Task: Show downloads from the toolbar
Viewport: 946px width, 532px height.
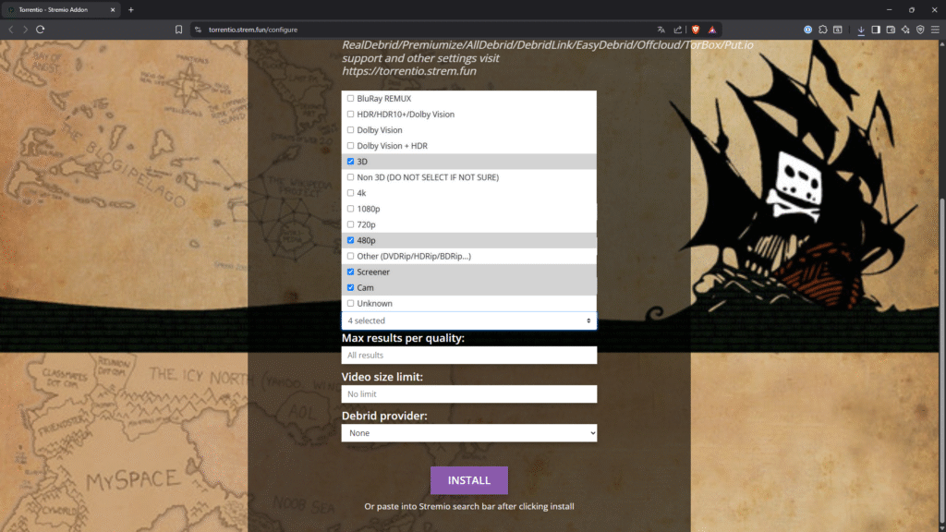Action: pos(861,30)
